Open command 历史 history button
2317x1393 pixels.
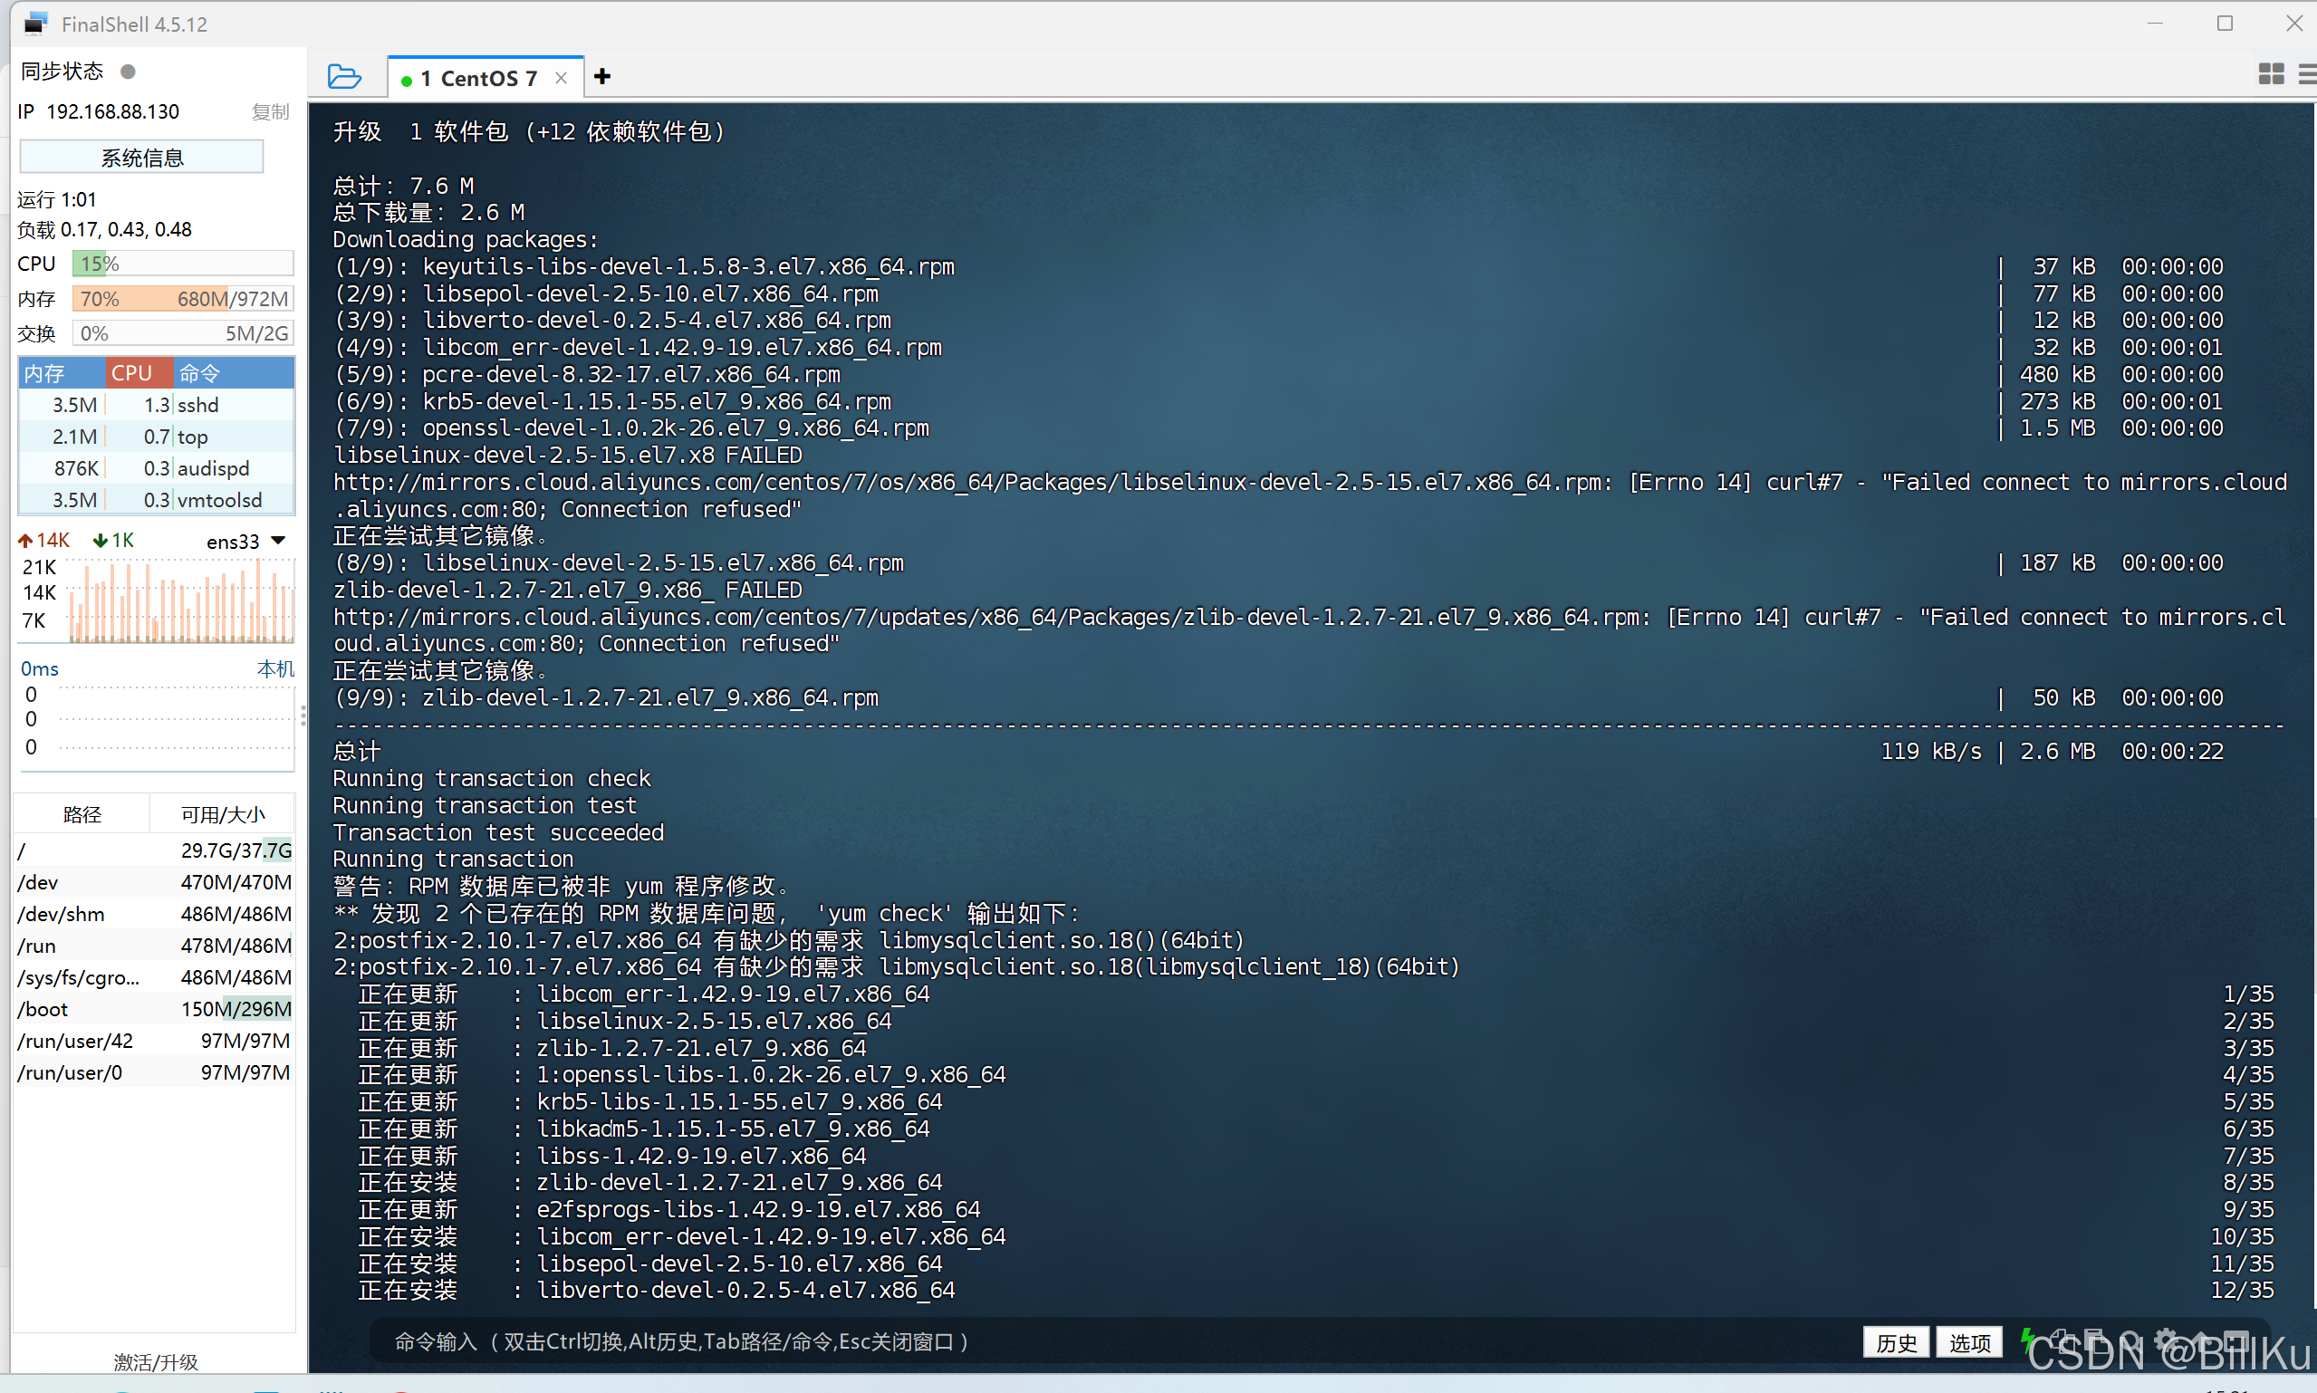click(x=1896, y=1342)
